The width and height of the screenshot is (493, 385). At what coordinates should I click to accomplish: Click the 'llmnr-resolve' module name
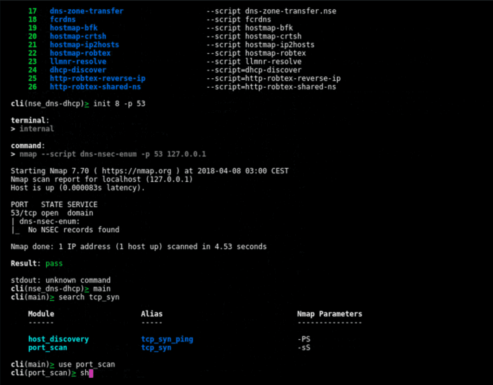pyautogui.click(x=78, y=61)
